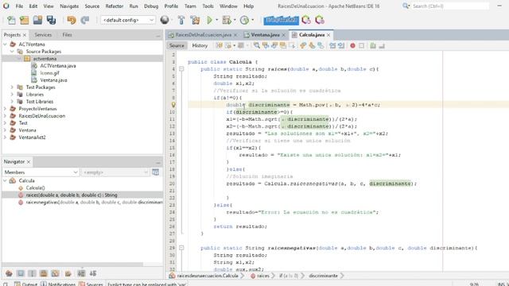The image size is (509, 286).
Task: Expand the Libraries node
Action: click(x=12, y=95)
